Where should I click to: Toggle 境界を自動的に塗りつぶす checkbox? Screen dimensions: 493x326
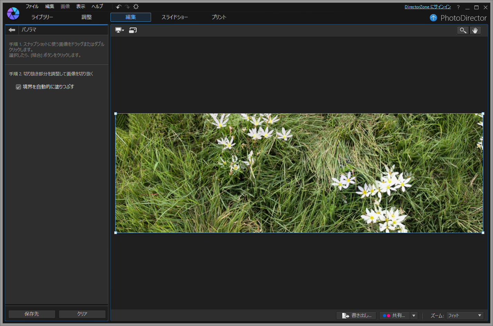(19, 87)
